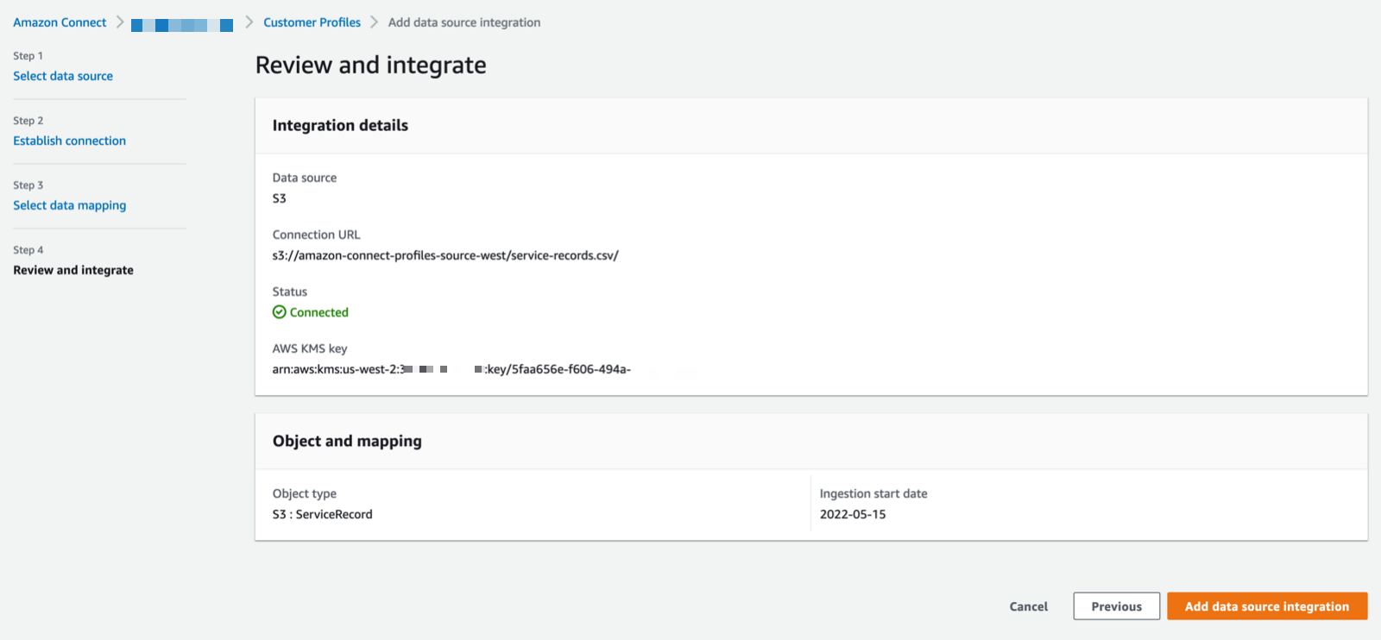Screen dimensions: 1381x640
Task: Click the Add data source integration breadcrumb
Action: [463, 22]
